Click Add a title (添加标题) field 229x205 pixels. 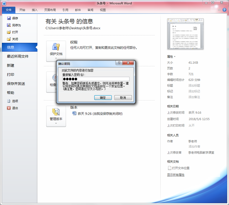194,86
